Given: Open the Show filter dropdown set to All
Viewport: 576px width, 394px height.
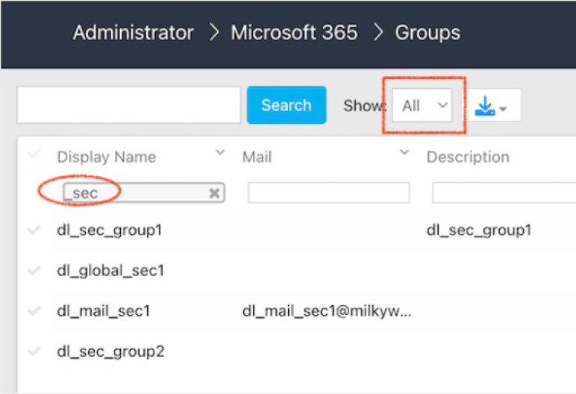Looking at the screenshot, I should click(422, 105).
